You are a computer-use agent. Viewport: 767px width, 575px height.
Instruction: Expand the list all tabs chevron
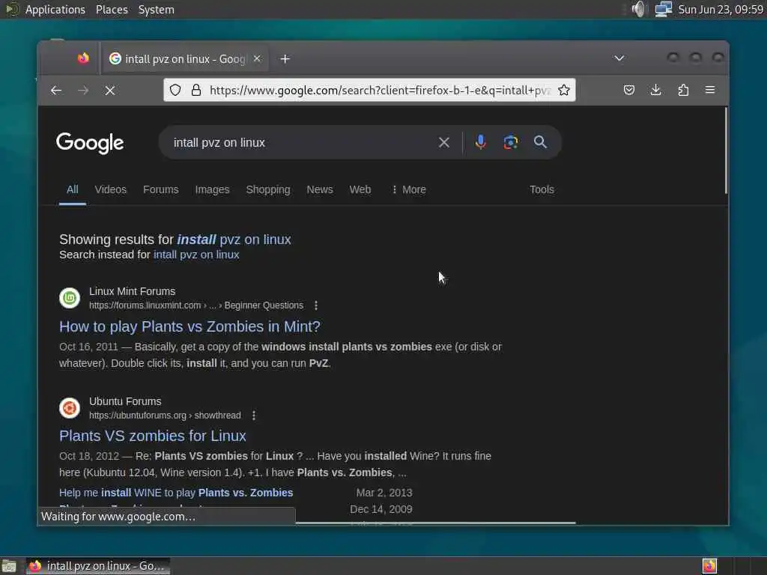(619, 58)
